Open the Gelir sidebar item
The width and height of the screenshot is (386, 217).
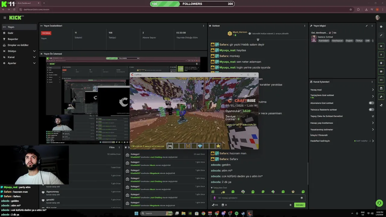(x=19, y=33)
